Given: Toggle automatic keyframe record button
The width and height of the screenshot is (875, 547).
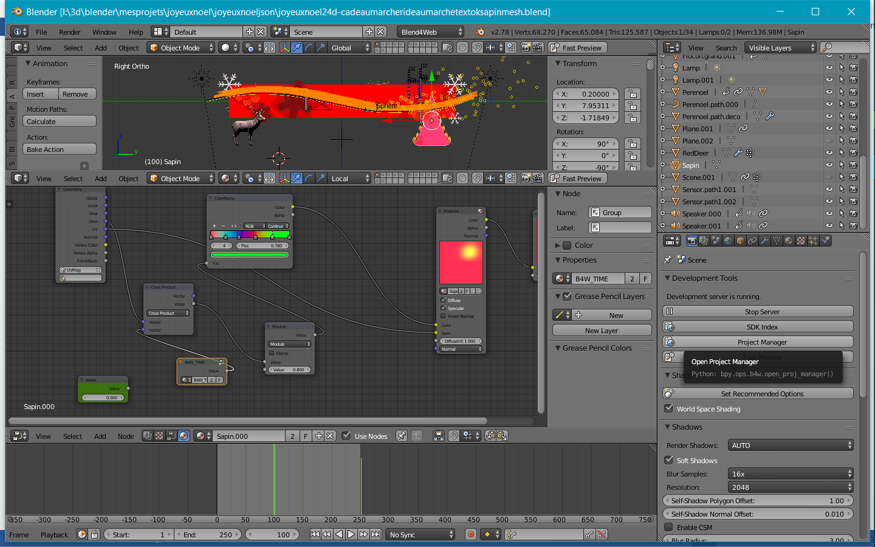Looking at the screenshot, I should [470, 534].
